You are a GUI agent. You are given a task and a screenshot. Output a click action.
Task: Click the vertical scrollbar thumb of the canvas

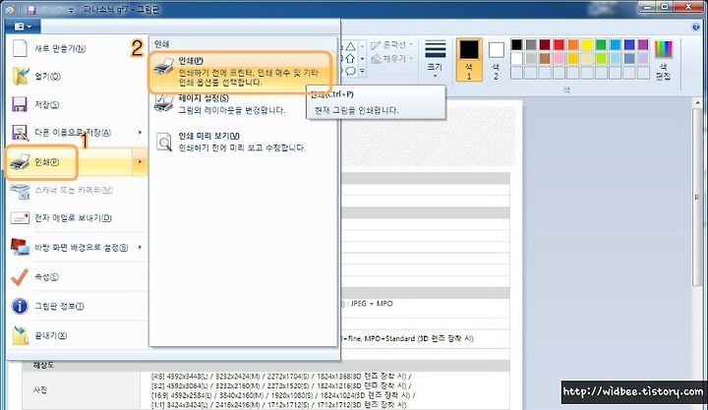(697, 197)
